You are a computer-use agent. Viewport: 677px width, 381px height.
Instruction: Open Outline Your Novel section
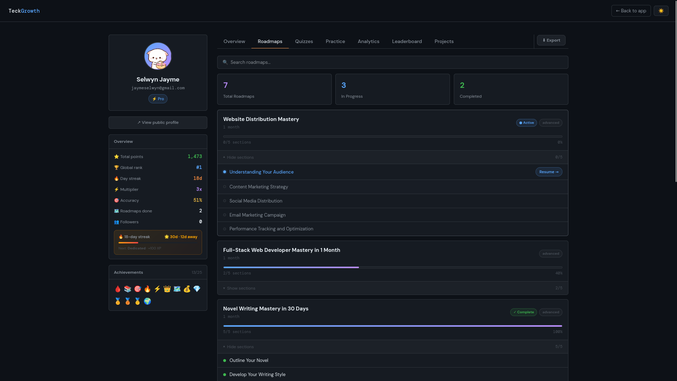[x=393, y=360]
